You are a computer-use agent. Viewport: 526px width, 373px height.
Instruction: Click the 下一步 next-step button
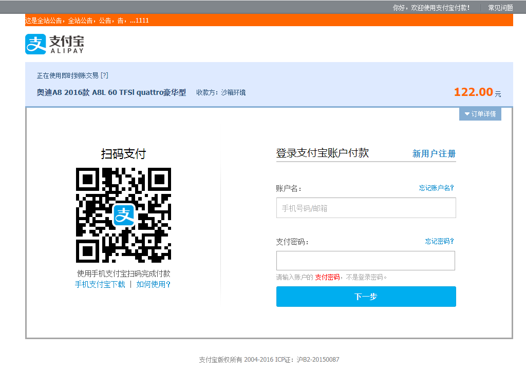tap(366, 296)
